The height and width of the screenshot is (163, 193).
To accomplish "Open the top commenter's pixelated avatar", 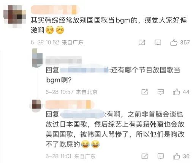I will coord(15,16).
